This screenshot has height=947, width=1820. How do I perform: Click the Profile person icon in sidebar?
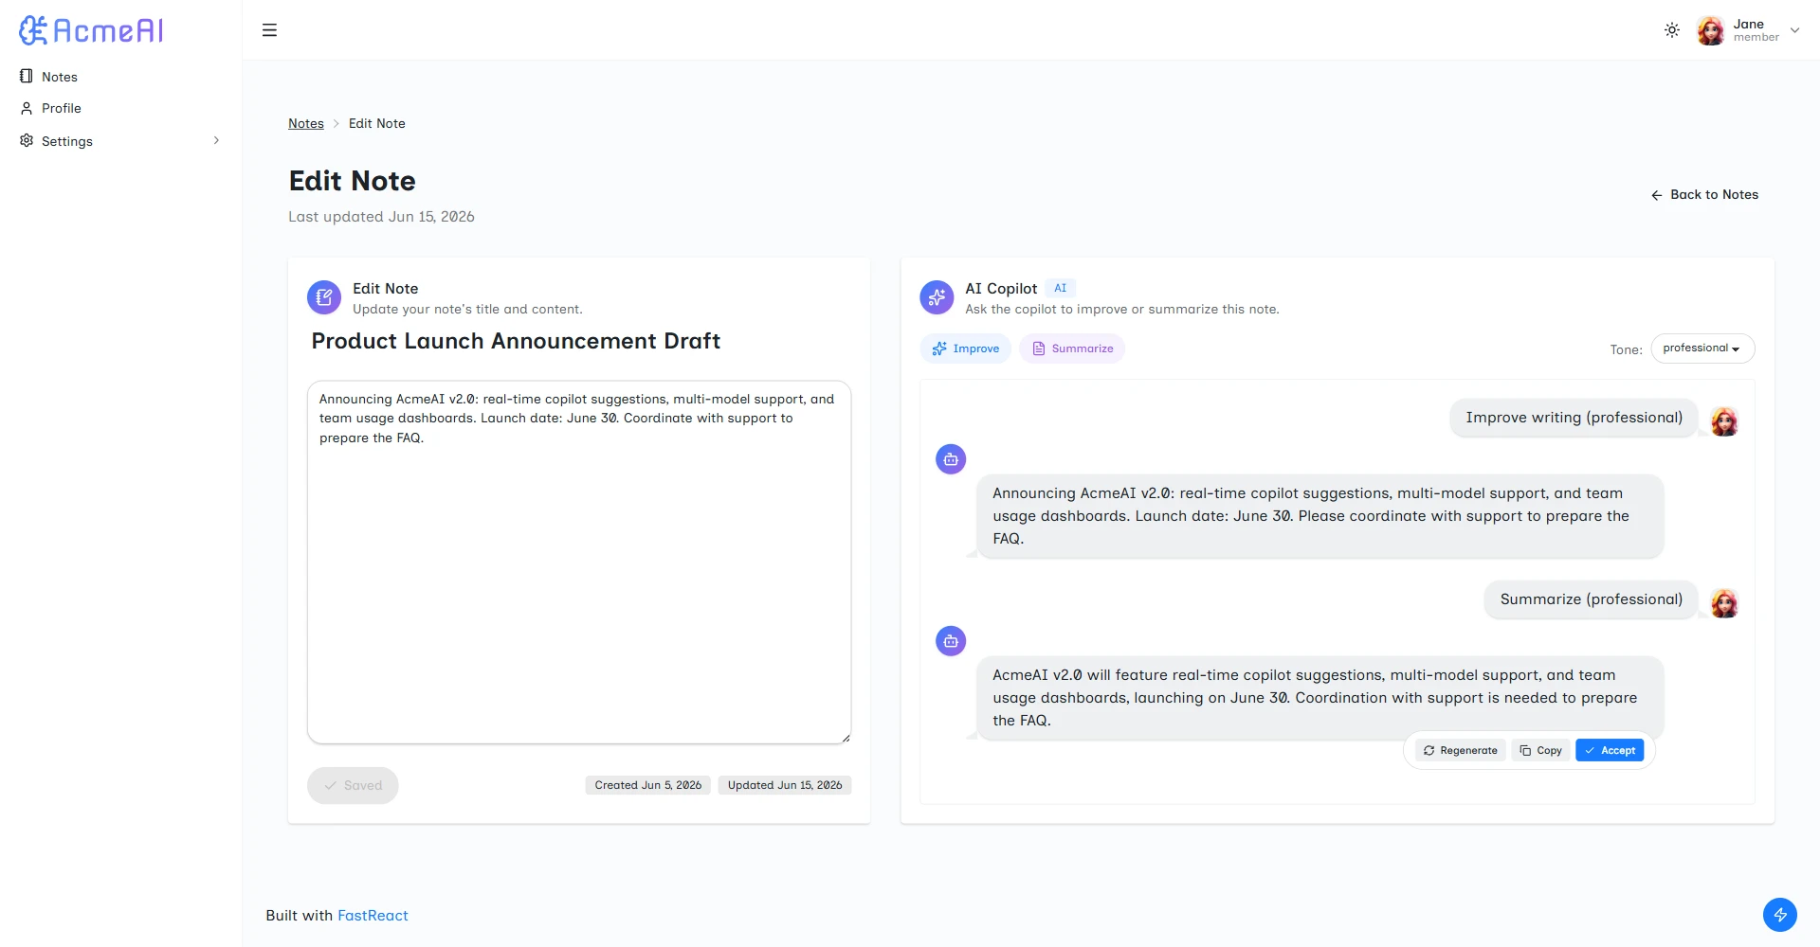(x=27, y=108)
